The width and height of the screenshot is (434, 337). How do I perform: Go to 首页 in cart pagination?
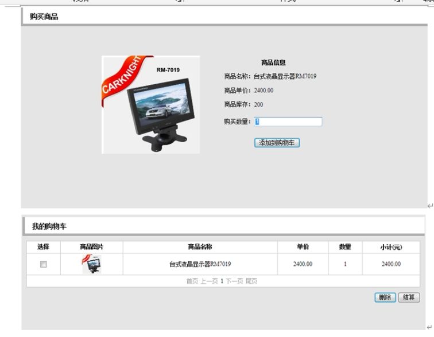192,281
